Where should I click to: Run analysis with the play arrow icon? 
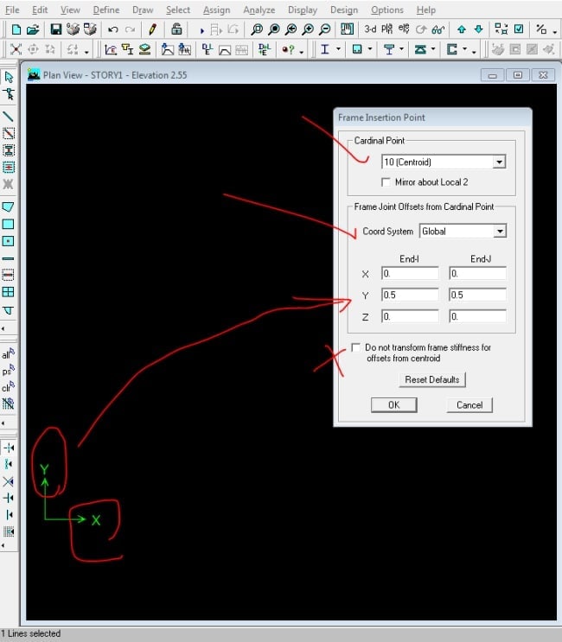tap(202, 30)
